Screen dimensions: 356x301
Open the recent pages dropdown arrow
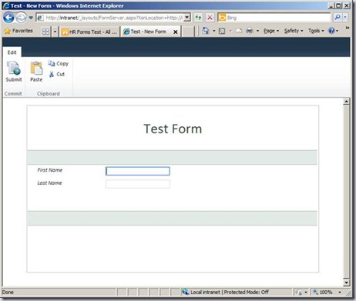point(31,18)
